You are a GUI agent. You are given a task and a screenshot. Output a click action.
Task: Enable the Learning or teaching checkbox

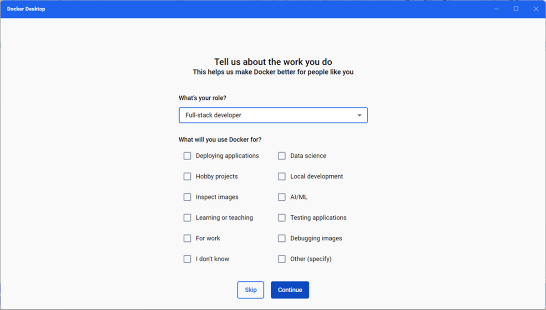(x=187, y=218)
